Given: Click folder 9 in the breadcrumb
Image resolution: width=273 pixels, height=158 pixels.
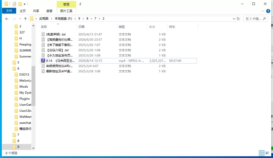Looking at the screenshot, I should 79,19.
